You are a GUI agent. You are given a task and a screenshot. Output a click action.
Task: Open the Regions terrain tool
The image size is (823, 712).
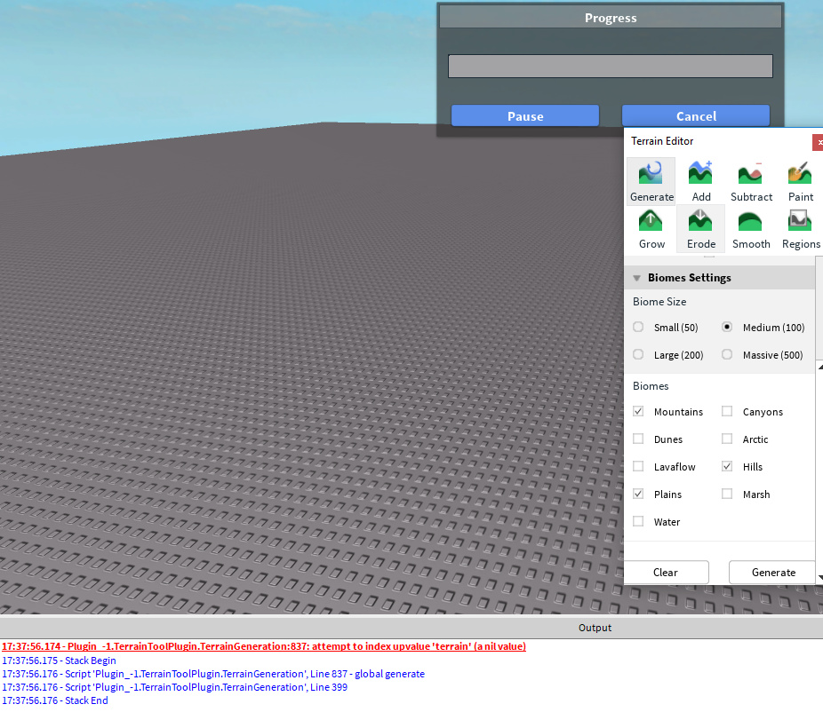pyautogui.click(x=800, y=228)
